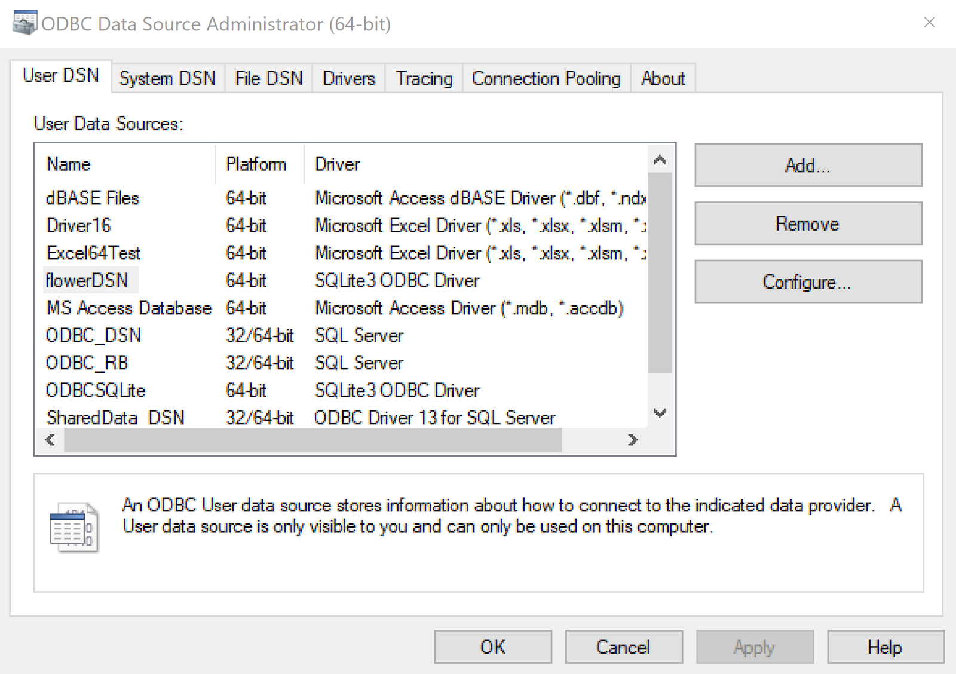Click the ODBC Administrator title bar icon

point(24,23)
